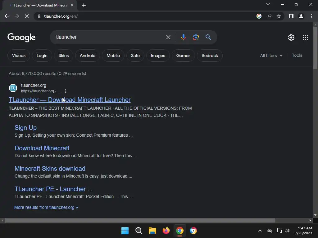318x238 pixels.
Task: Expand the All filters dropdown
Action: (271, 55)
